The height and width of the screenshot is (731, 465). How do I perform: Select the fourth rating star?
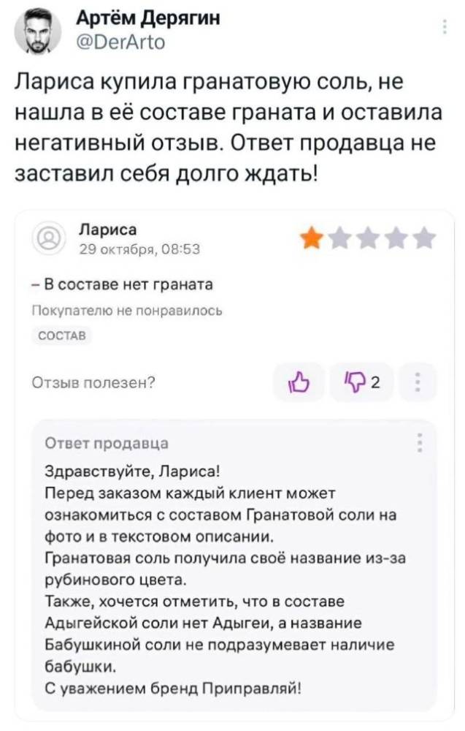click(x=397, y=239)
